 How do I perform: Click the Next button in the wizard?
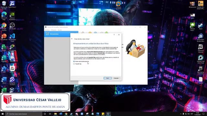point(107,78)
